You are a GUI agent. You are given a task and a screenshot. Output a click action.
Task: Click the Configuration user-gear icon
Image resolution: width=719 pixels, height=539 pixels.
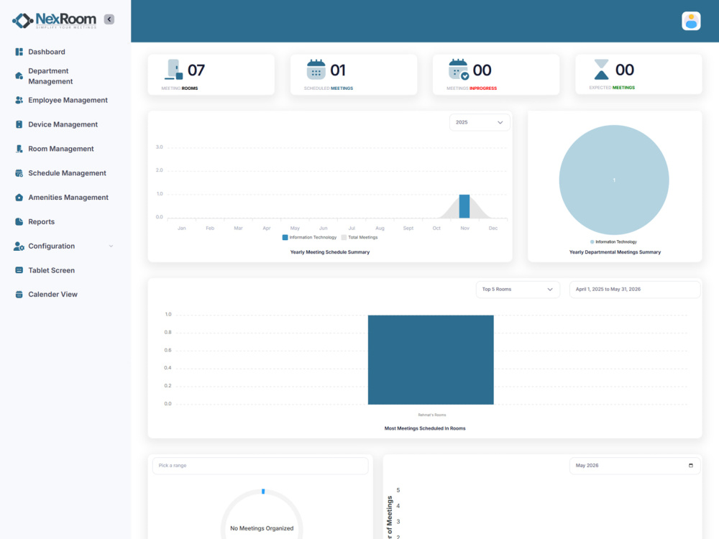pos(19,246)
